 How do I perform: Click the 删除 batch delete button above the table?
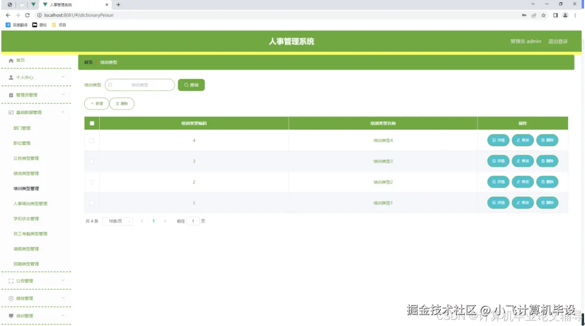[x=122, y=104]
